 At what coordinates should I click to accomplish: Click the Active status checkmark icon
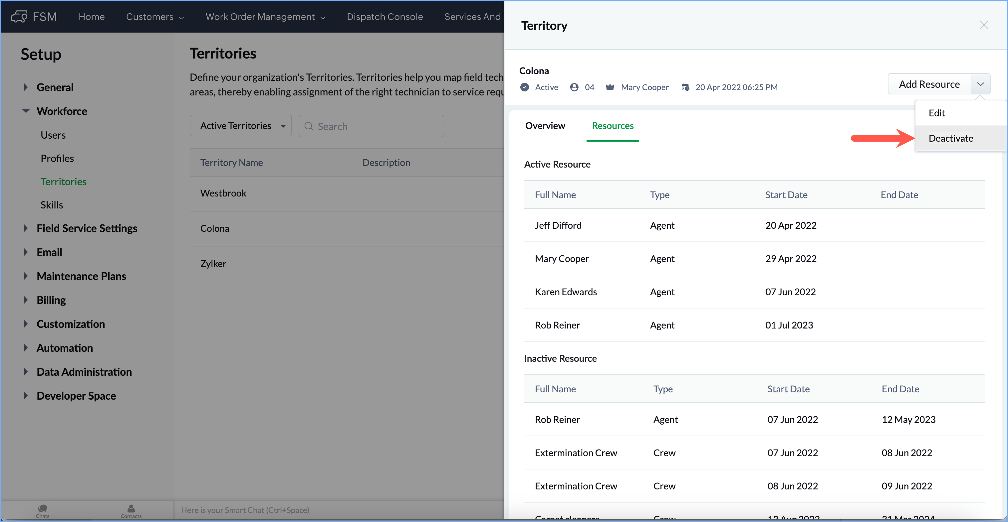pyautogui.click(x=524, y=87)
